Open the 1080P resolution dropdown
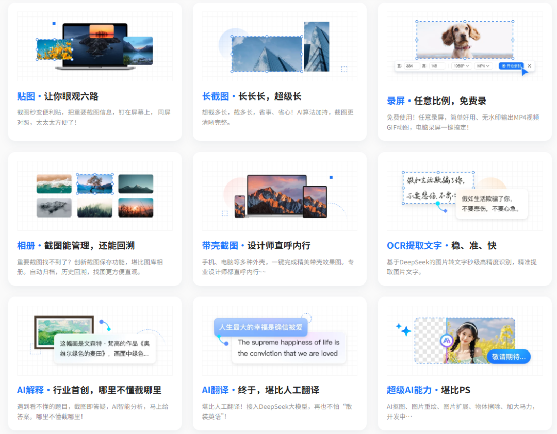The height and width of the screenshot is (434, 557). click(461, 66)
